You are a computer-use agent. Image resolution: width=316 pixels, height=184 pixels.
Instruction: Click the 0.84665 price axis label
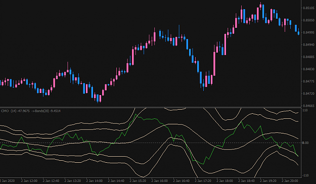[308, 106]
